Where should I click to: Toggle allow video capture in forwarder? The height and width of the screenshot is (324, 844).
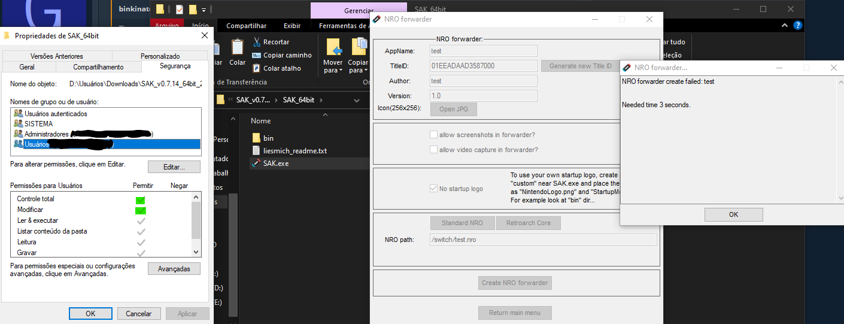pos(434,150)
